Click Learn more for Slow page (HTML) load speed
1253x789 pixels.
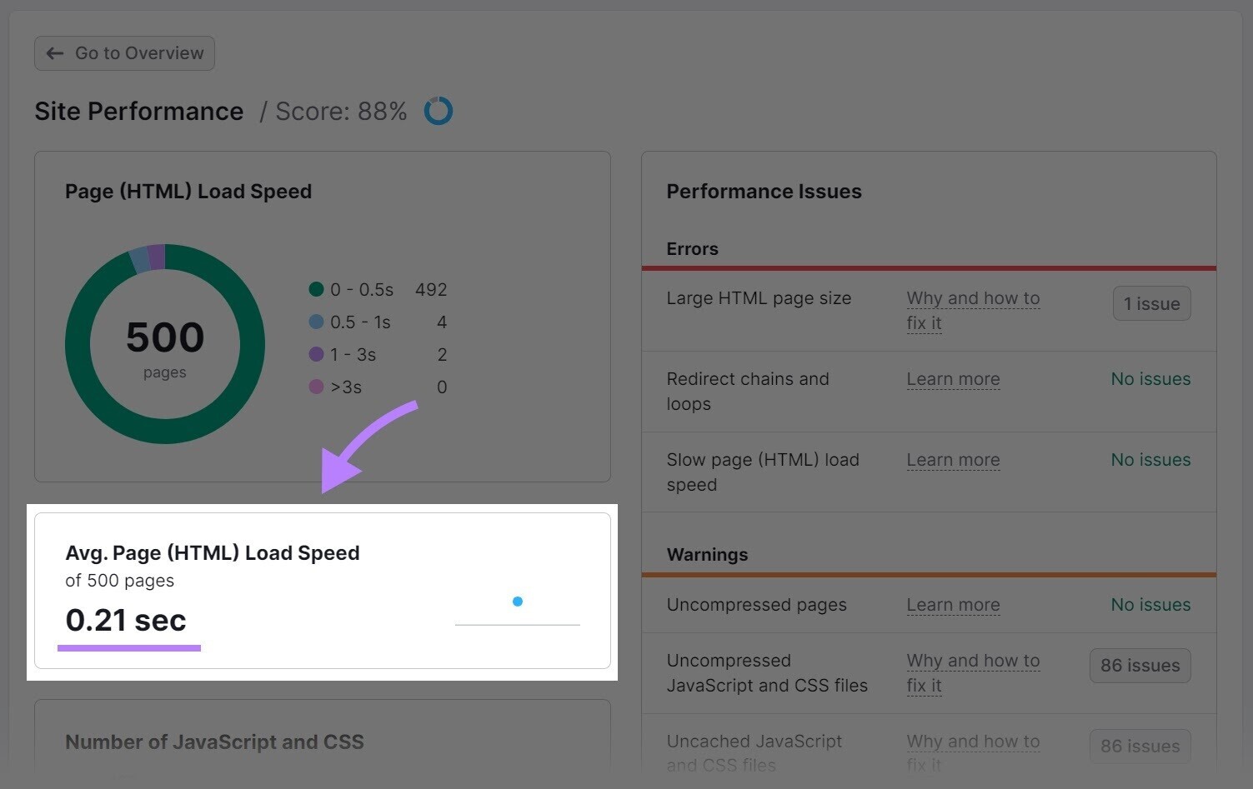coord(953,459)
